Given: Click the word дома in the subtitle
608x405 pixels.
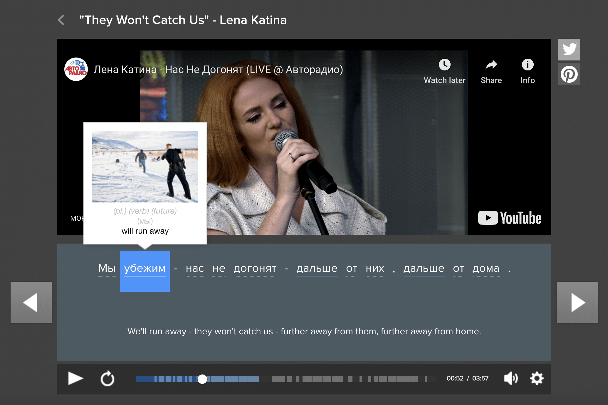Looking at the screenshot, I should click(x=486, y=268).
